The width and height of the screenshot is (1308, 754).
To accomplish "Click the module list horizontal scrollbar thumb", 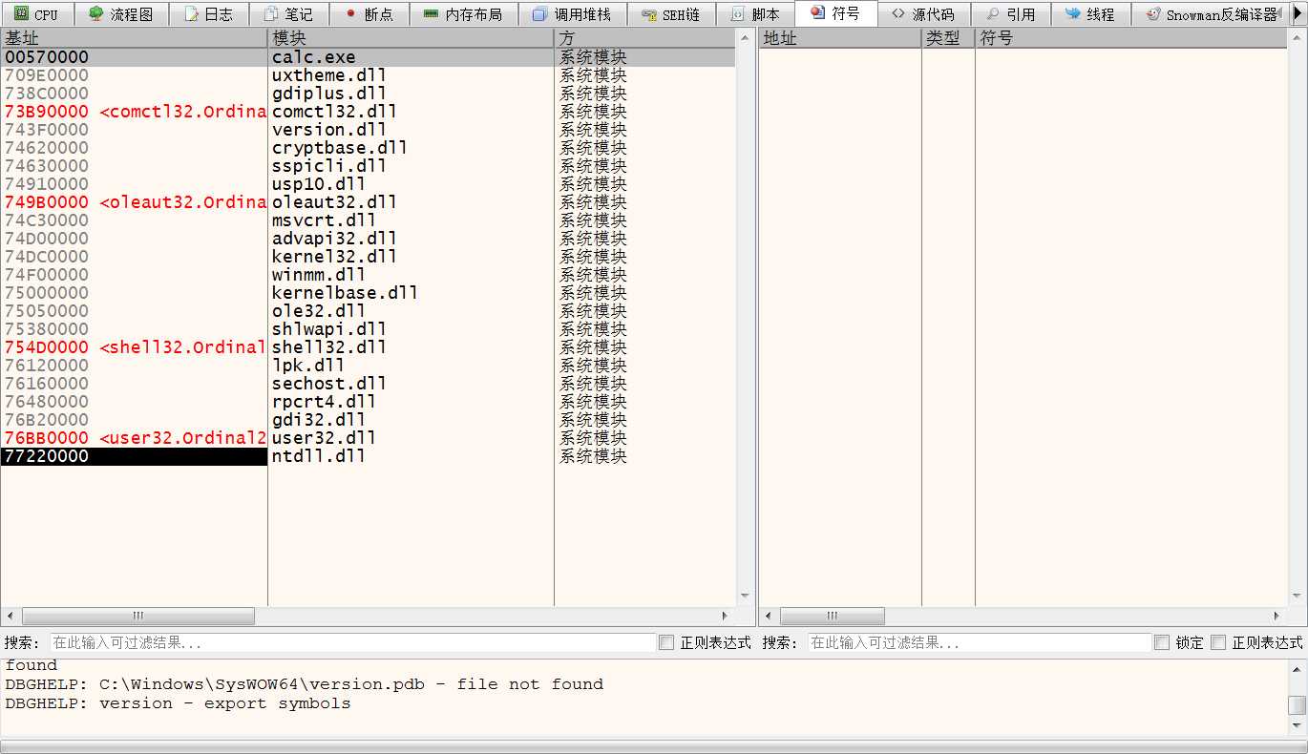I will pyautogui.click(x=137, y=617).
